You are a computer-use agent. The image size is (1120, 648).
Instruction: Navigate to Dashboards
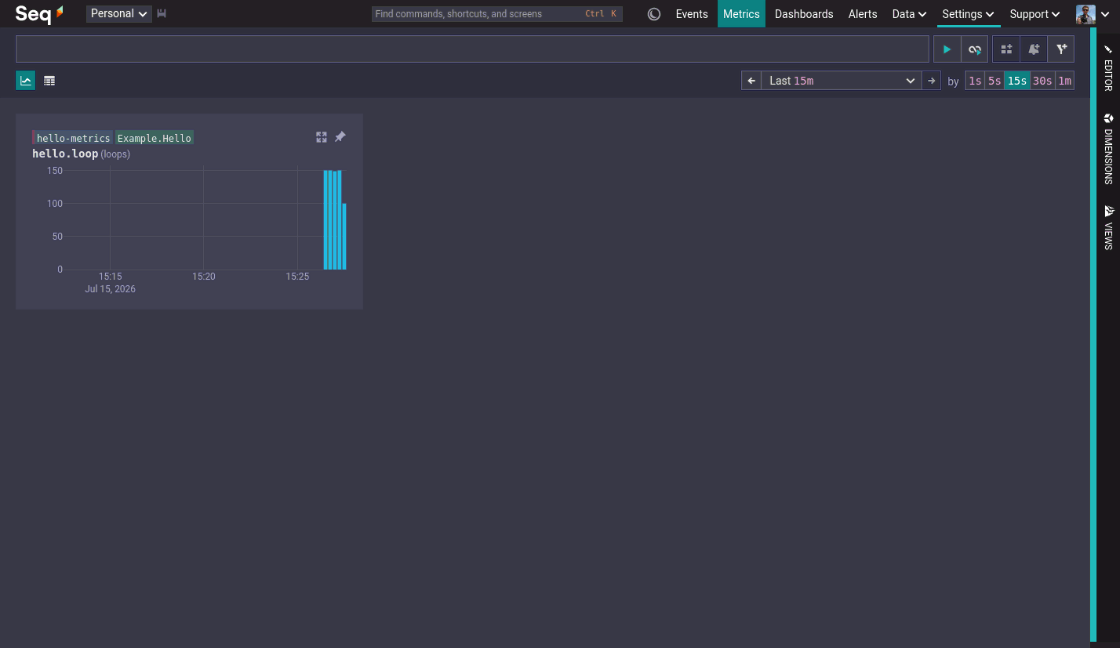point(804,14)
